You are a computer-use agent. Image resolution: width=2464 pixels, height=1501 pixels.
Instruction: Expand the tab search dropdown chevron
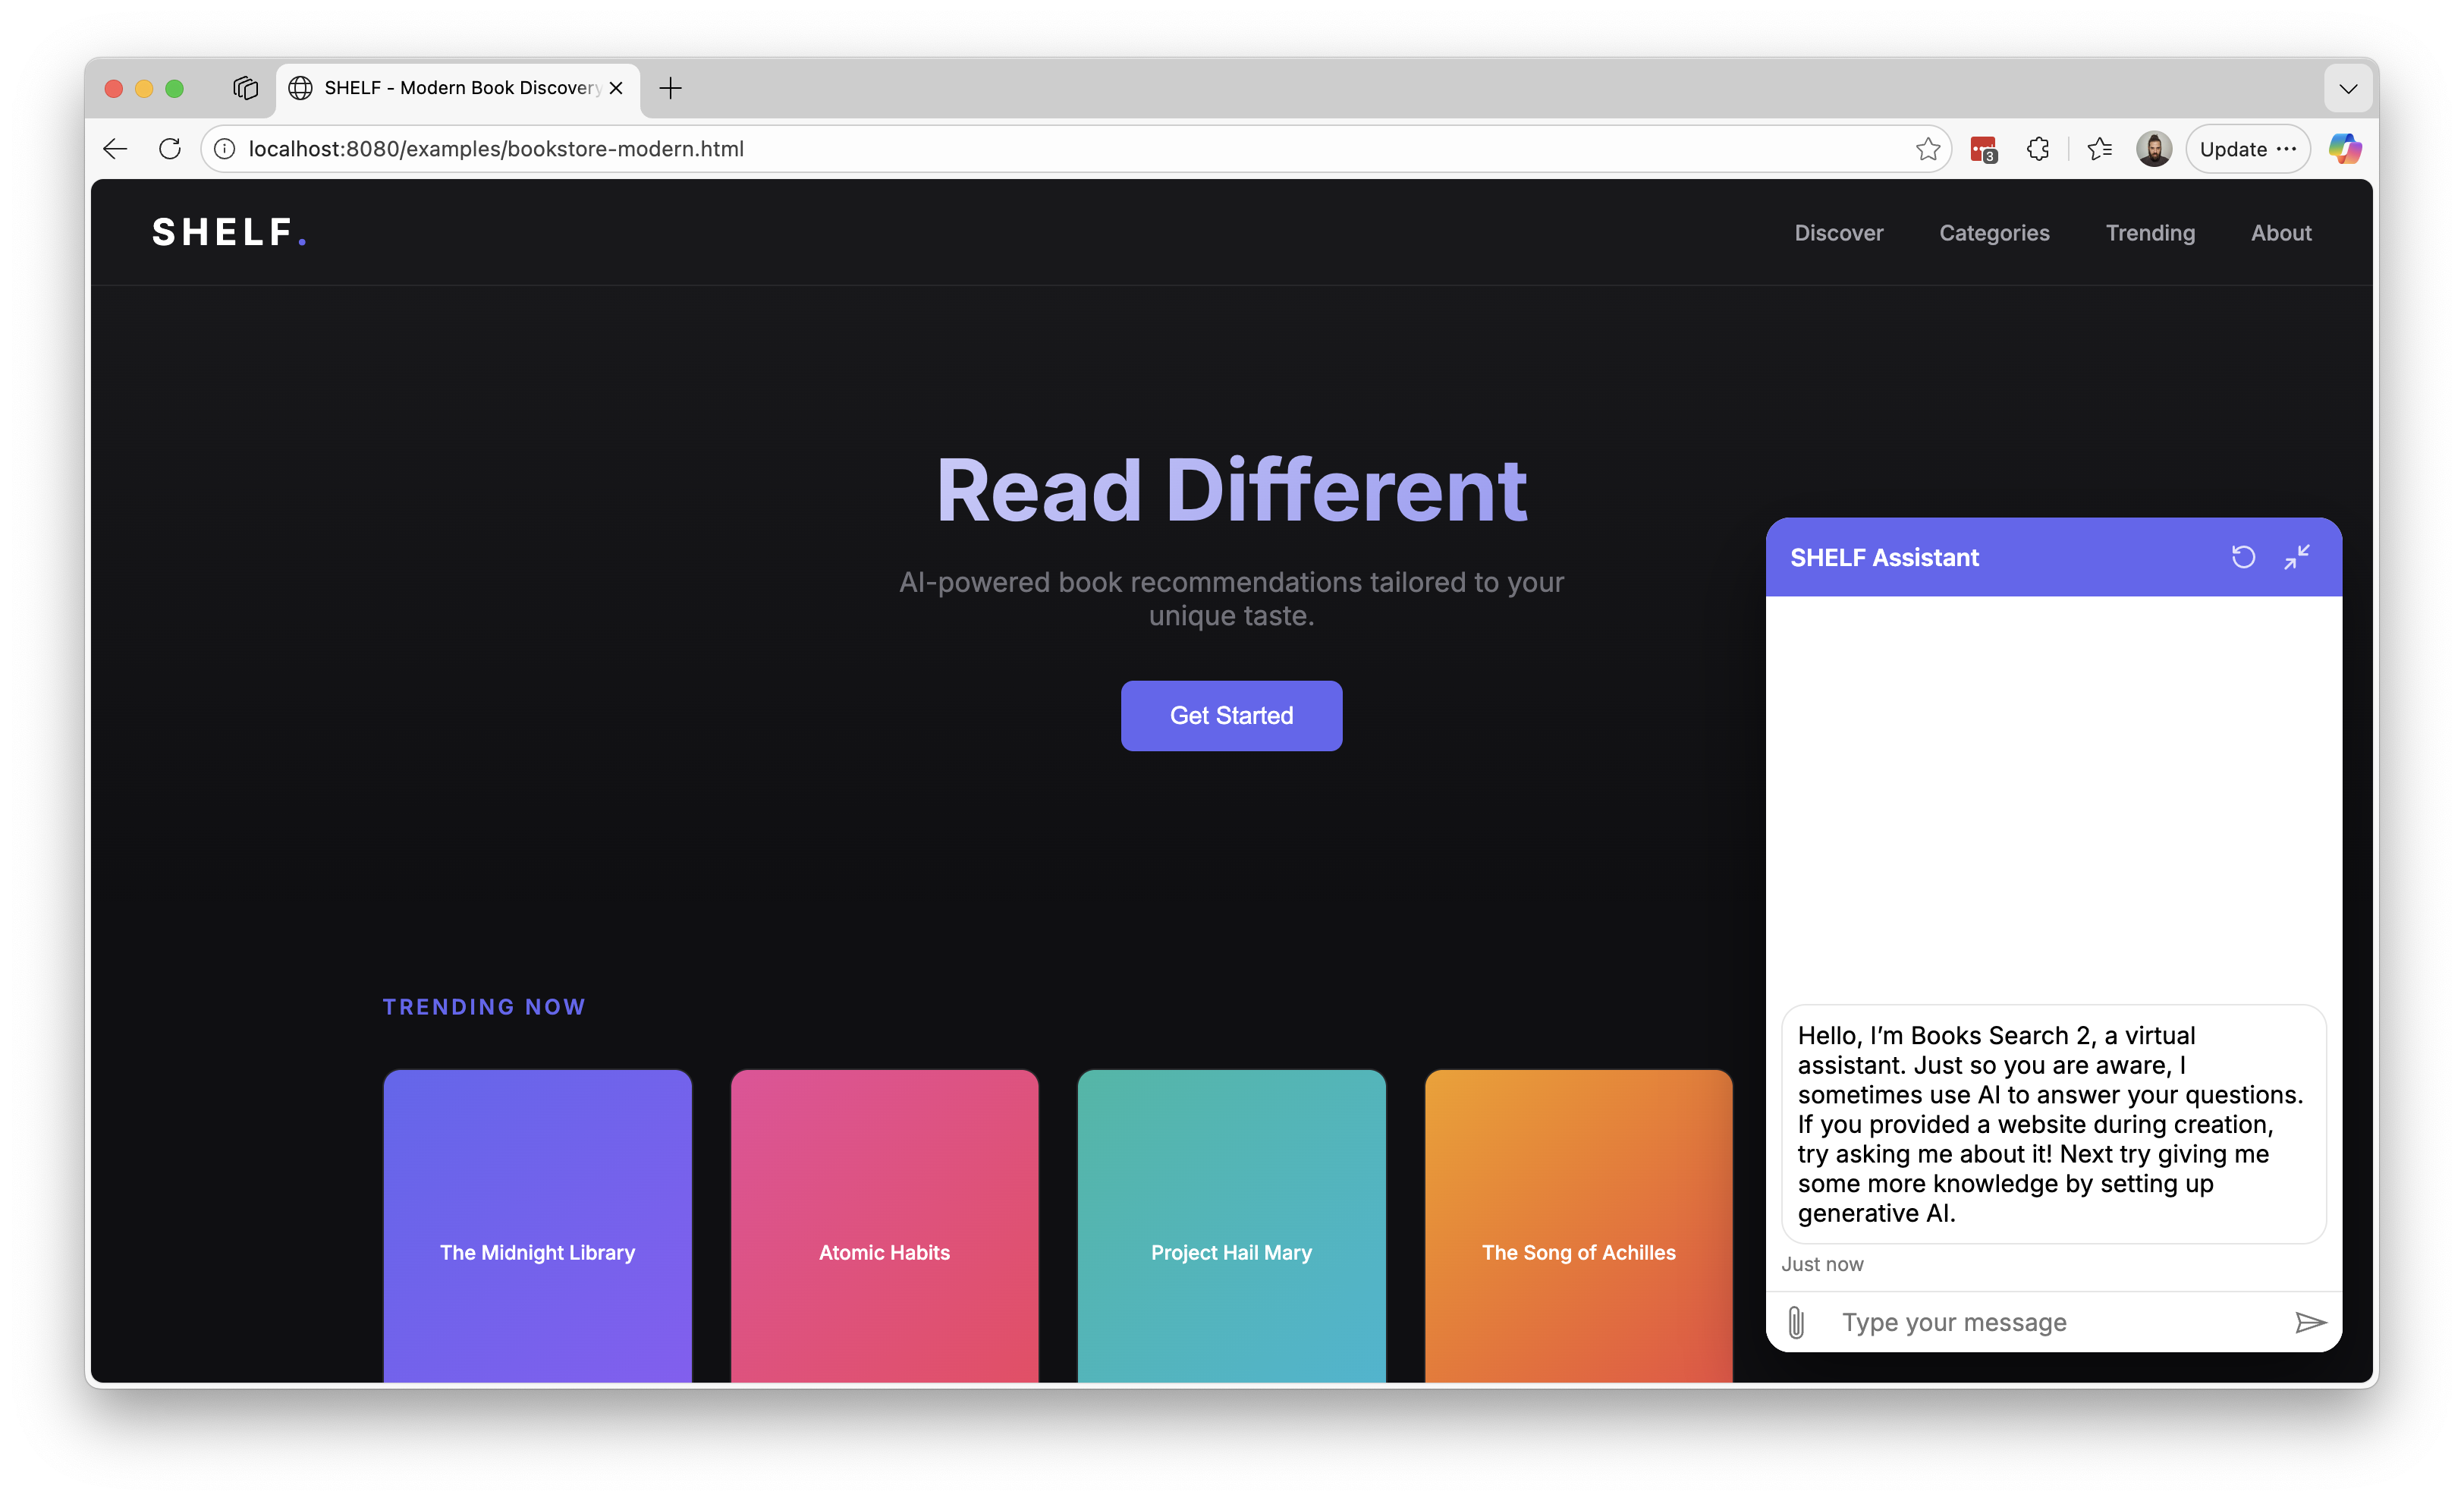point(2348,88)
